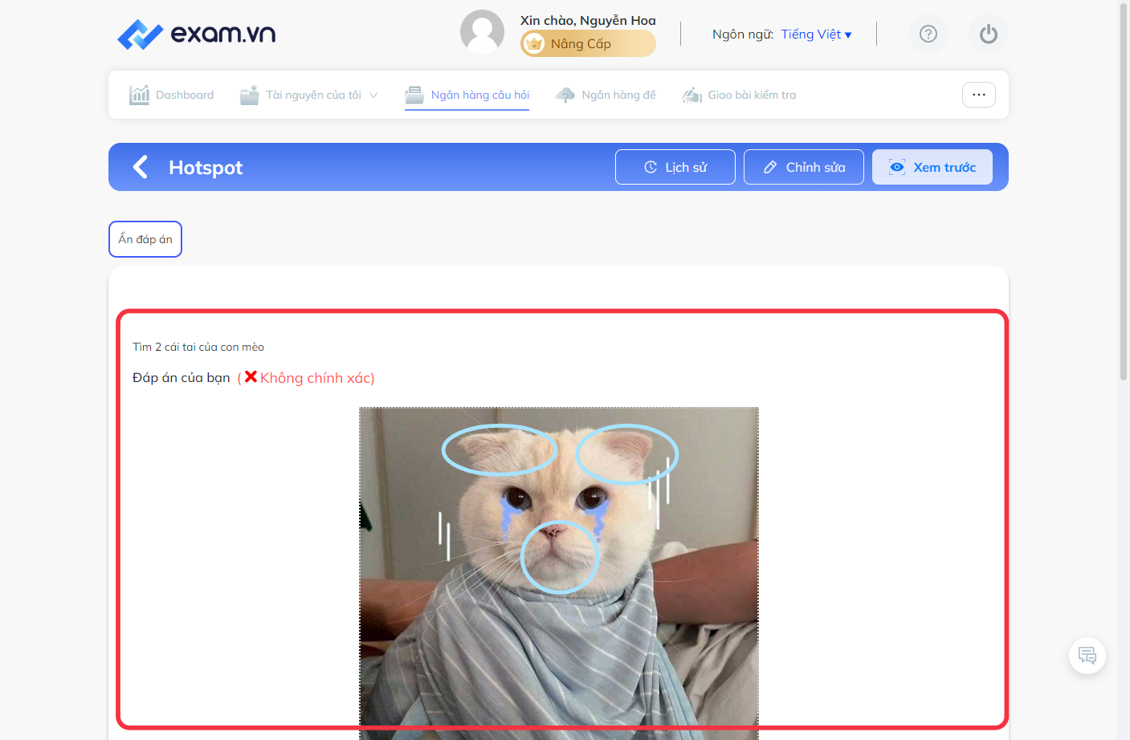The image size is (1130, 740).
Task: Open the user avatar profile picture
Action: tap(482, 32)
